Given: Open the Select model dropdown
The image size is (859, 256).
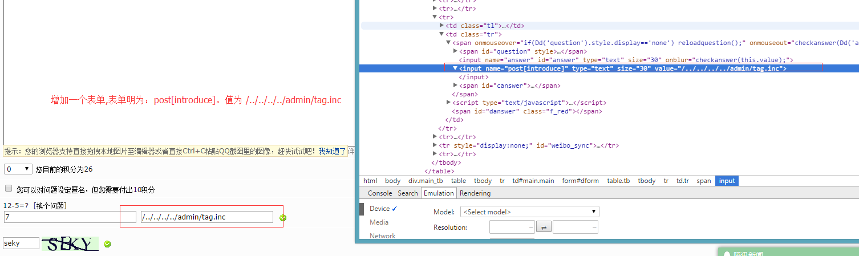Looking at the screenshot, I should click(x=530, y=212).
